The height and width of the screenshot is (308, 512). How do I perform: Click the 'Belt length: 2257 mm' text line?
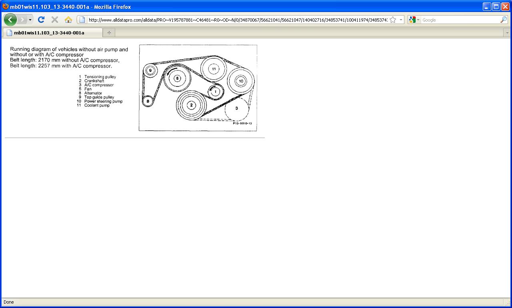tap(61, 66)
